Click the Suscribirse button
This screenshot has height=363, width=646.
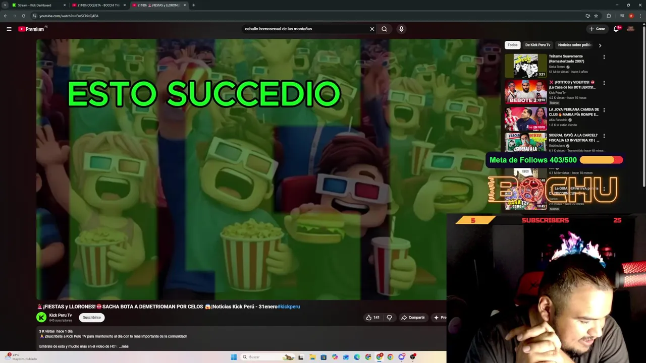point(91,317)
